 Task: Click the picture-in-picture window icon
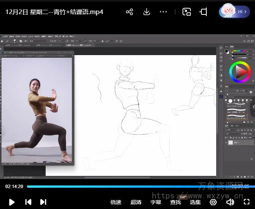coord(186,12)
